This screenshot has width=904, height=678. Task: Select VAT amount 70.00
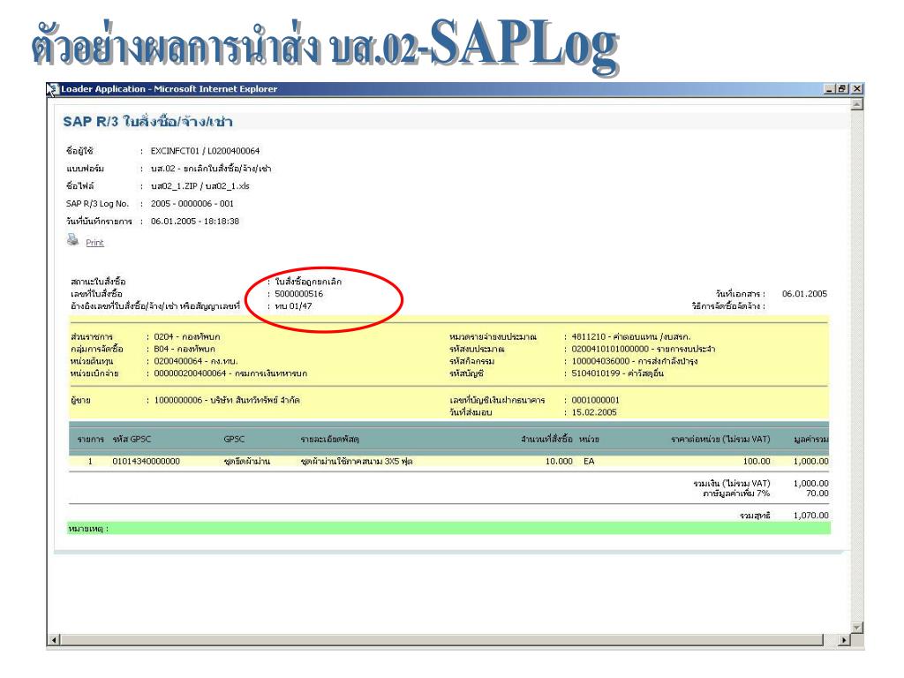(x=817, y=493)
